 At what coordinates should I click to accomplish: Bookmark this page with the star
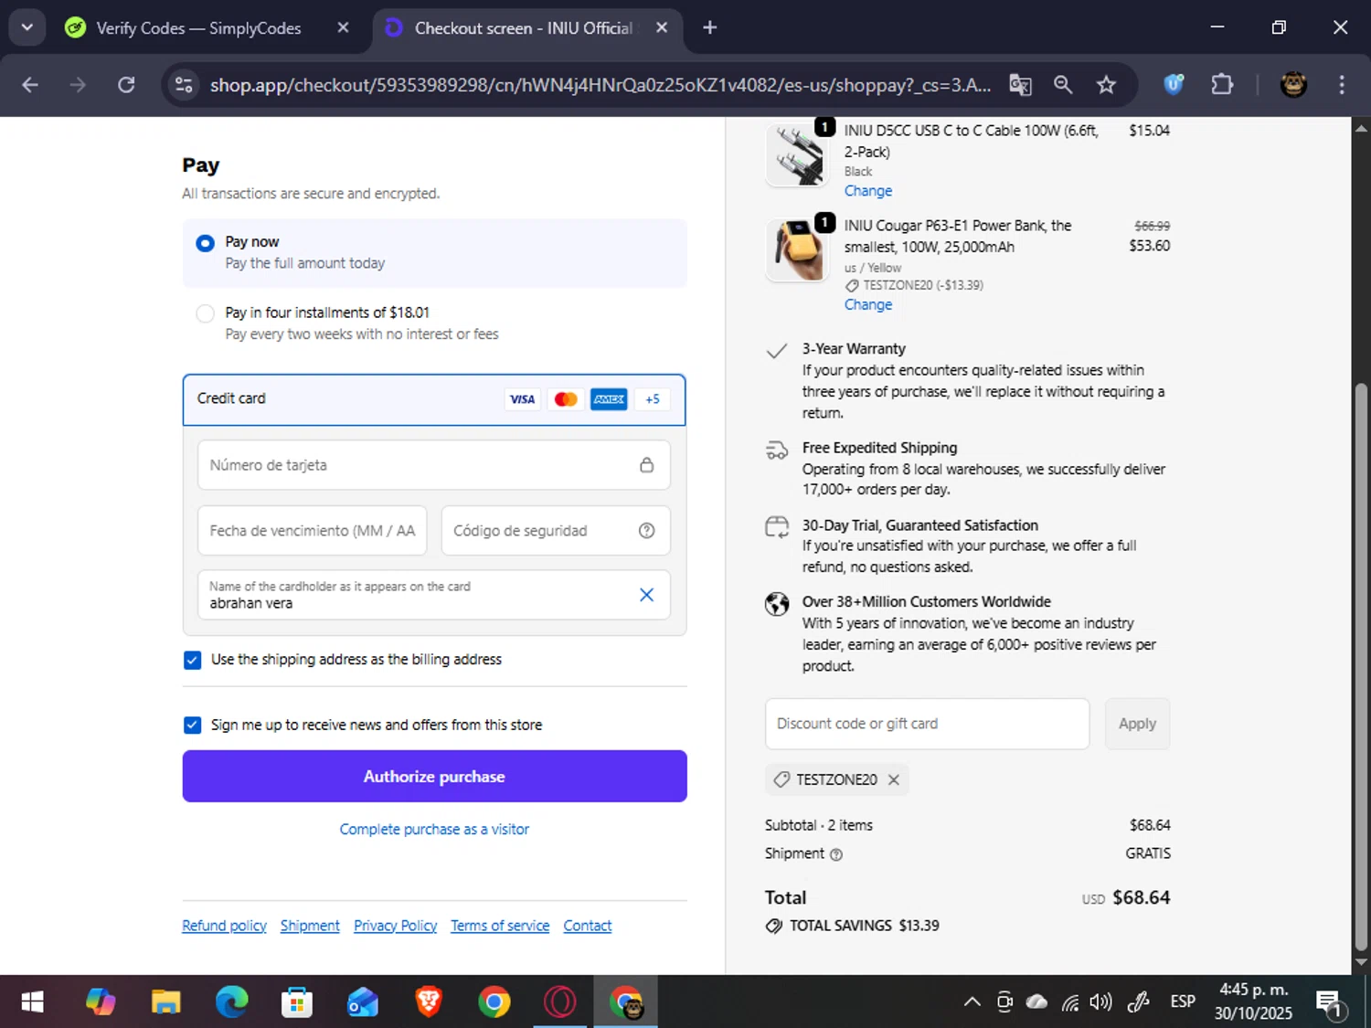click(1106, 85)
